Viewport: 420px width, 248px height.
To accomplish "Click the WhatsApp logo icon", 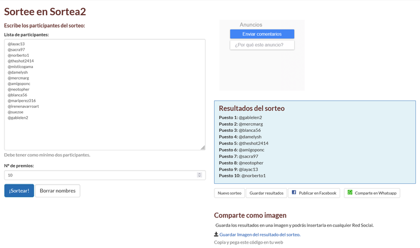I will click(350, 192).
